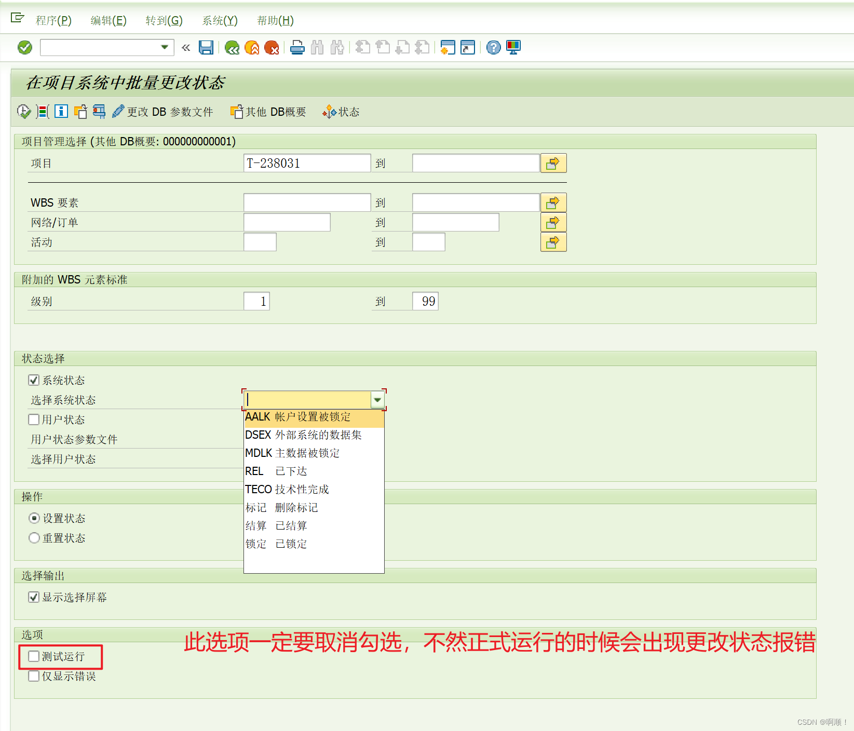Open the 转到(G) menu
Screen dimensions: 854x731
click(x=164, y=21)
